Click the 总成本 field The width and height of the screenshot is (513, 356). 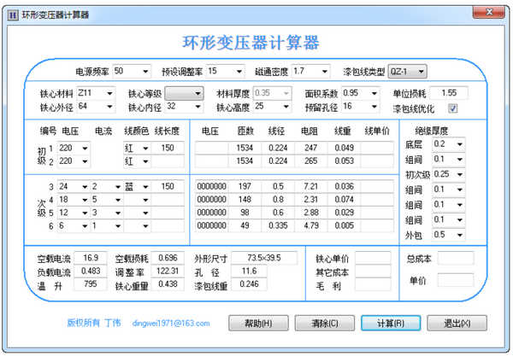click(456, 259)
